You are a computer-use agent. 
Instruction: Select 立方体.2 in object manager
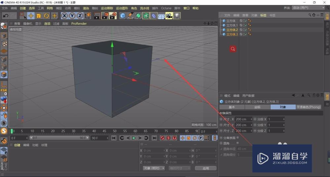tap(232, 30)
